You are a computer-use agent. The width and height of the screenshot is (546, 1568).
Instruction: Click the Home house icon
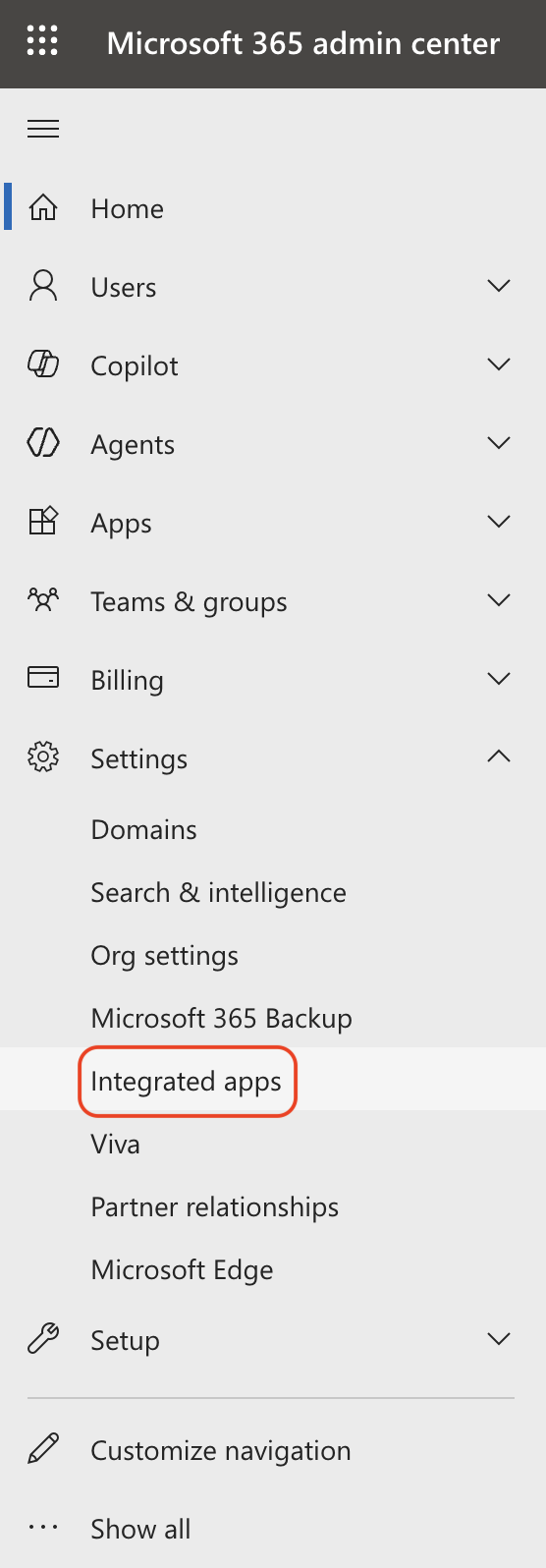click(43, 208)
